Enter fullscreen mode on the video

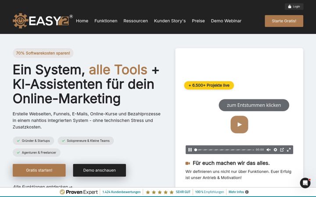pyautogui.click(x=289, y=150)
